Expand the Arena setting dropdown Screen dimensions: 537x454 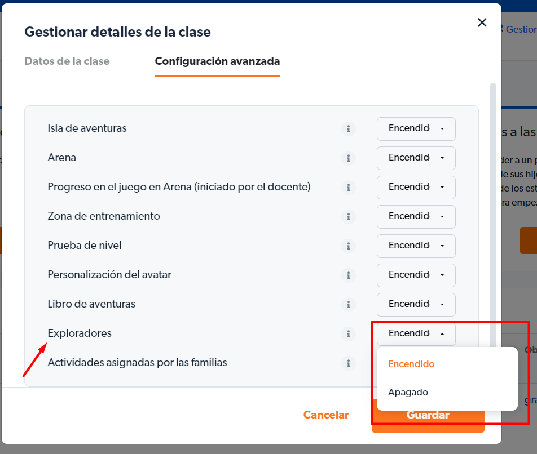click(416, 158)
